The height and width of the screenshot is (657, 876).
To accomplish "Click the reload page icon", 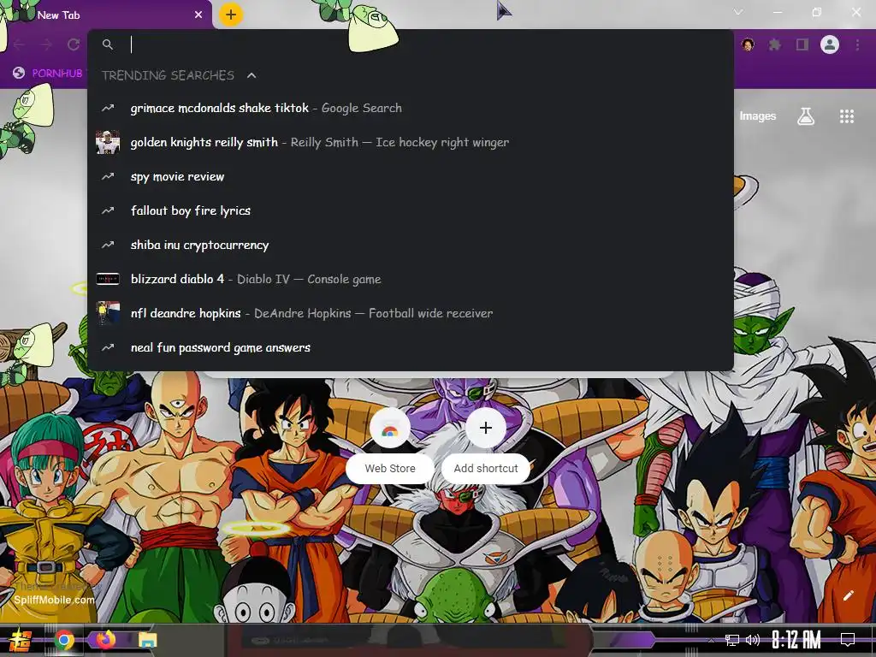I will point(74,44).
